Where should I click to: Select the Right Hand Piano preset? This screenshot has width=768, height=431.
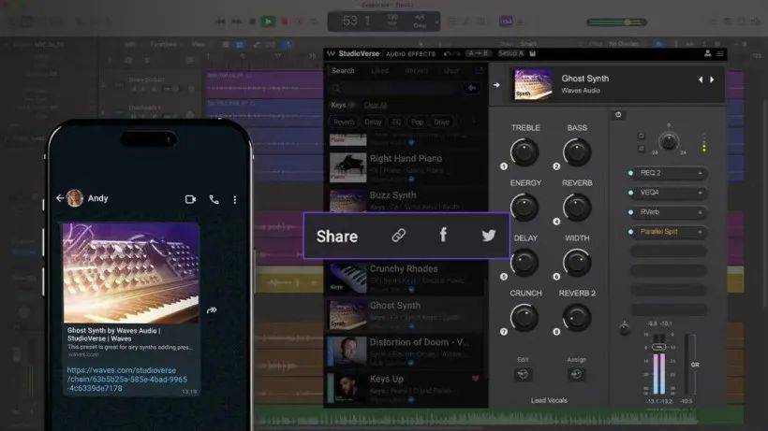pos(406,167)
